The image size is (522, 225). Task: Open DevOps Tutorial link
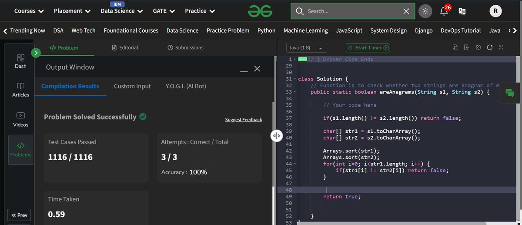click(x=461, y=30)
